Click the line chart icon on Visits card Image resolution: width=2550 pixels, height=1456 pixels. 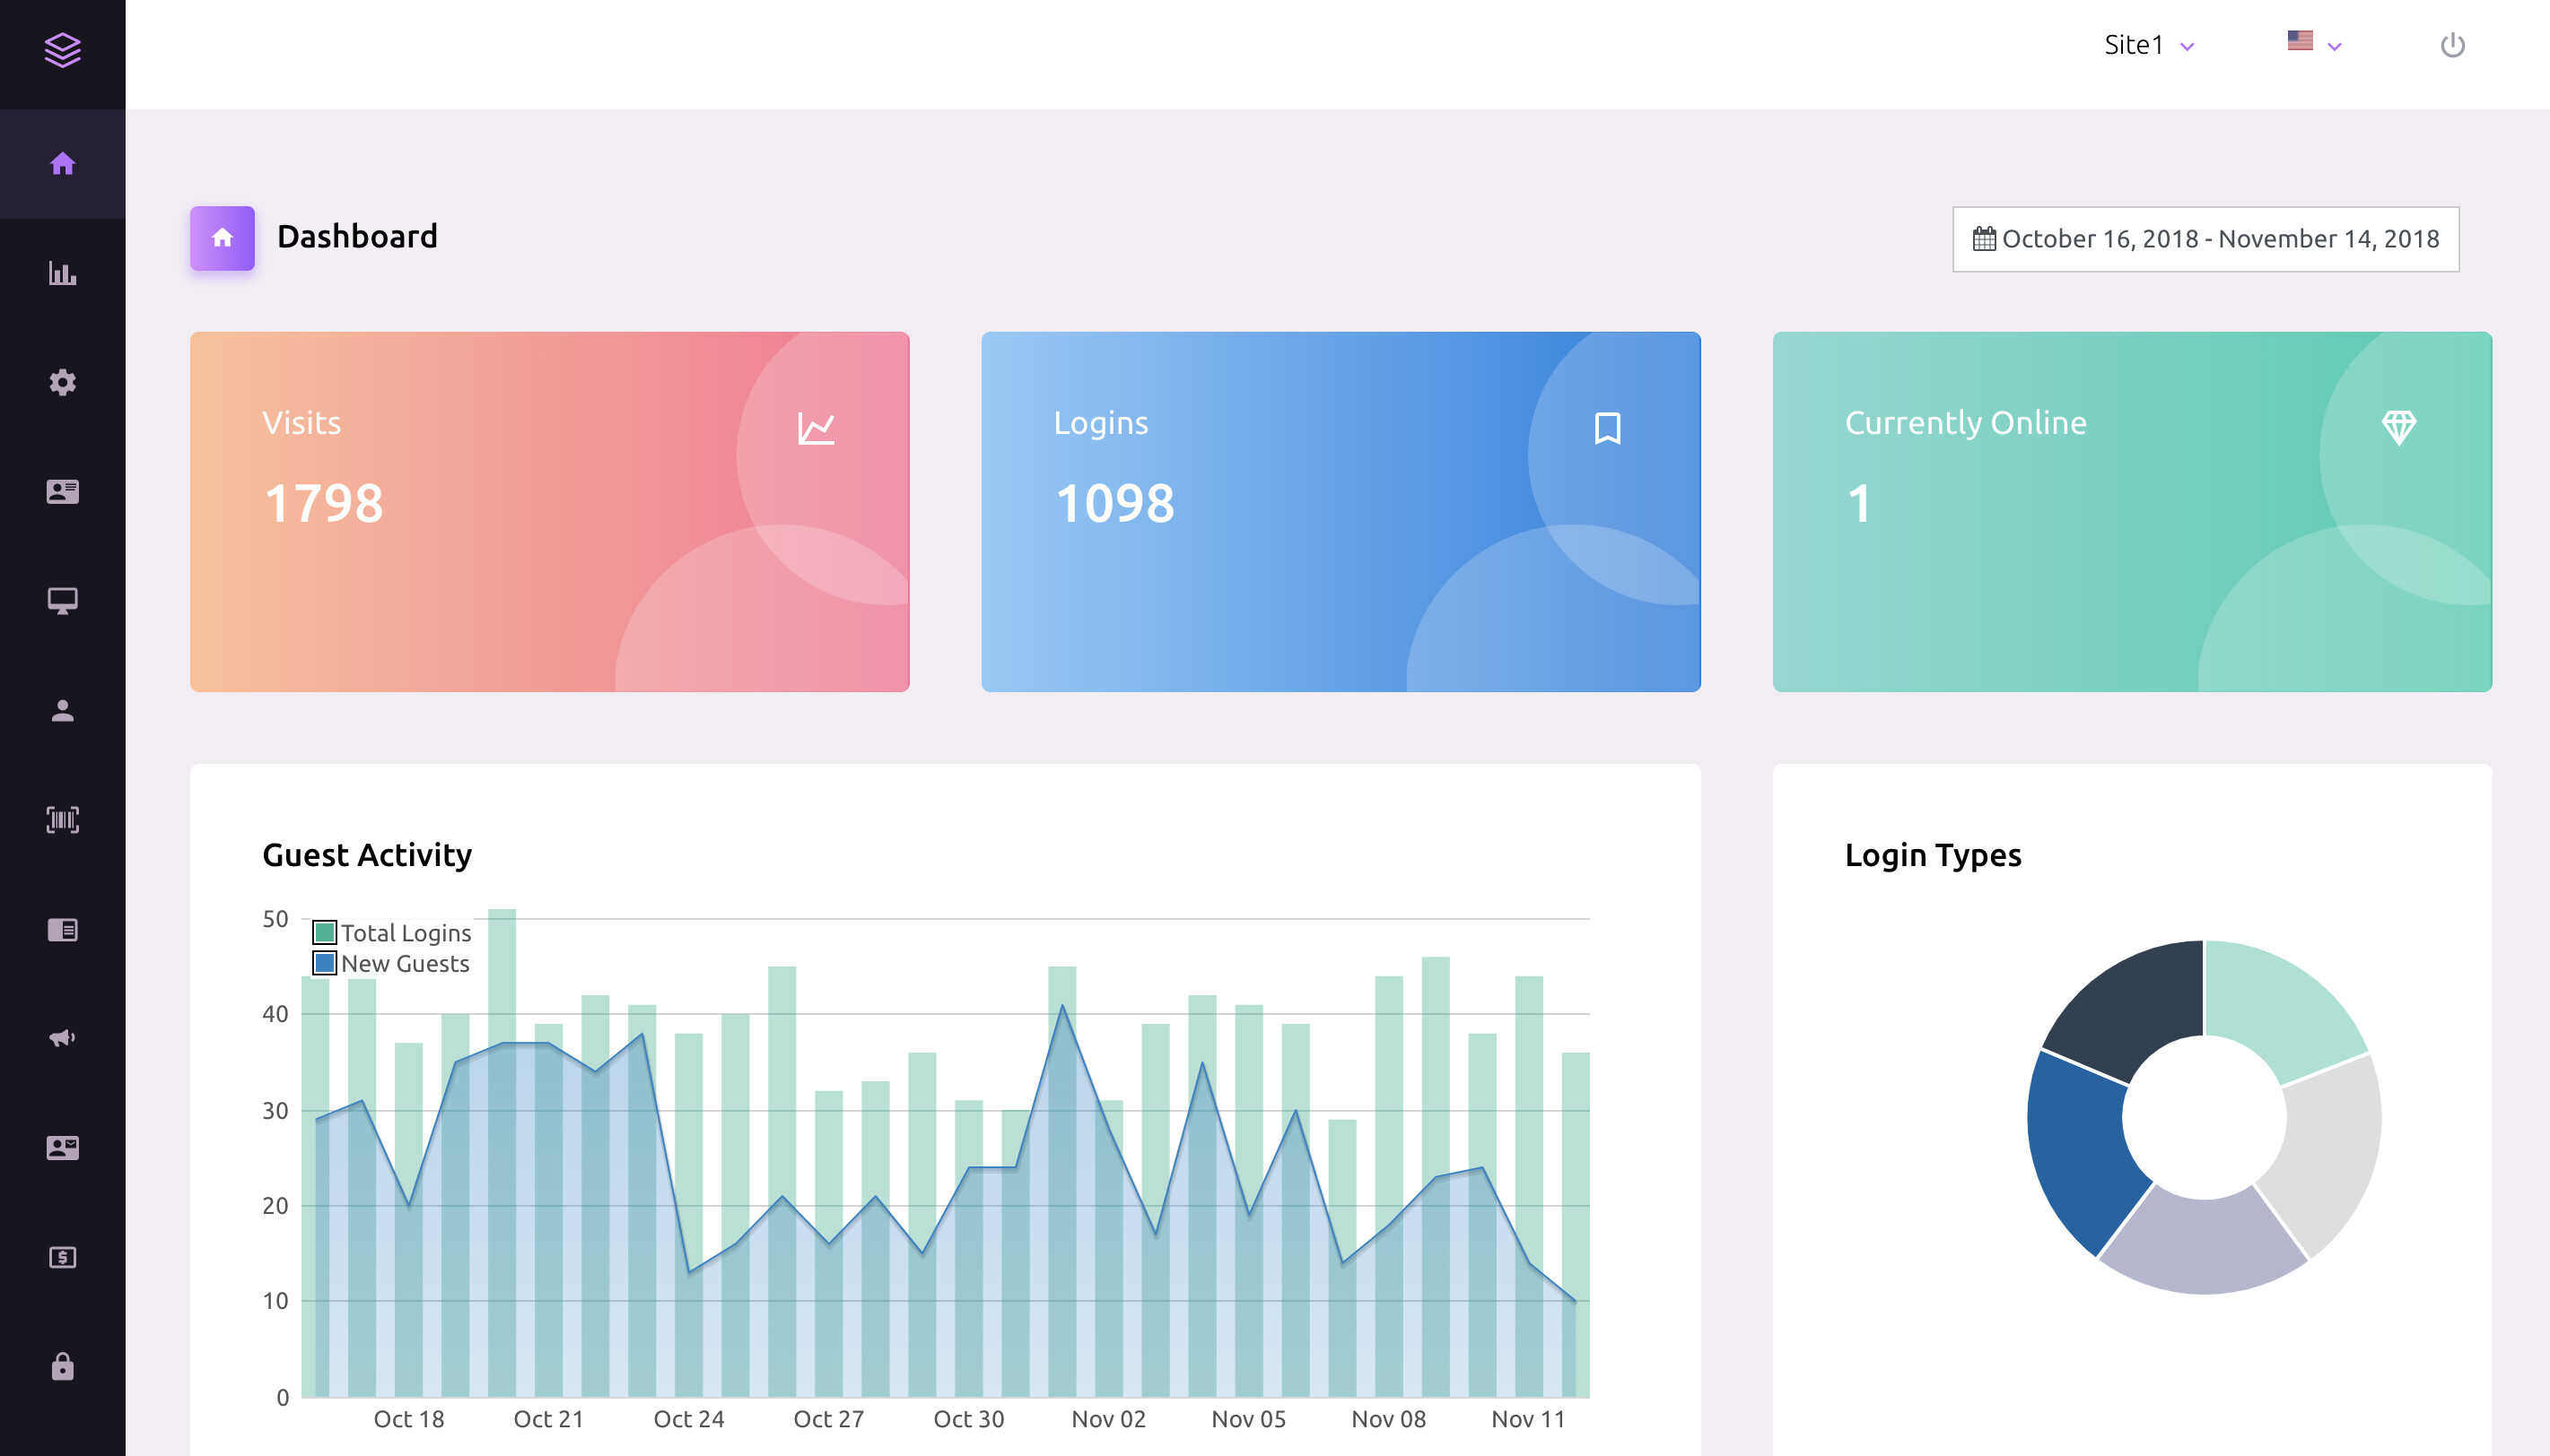coord(816,428)
